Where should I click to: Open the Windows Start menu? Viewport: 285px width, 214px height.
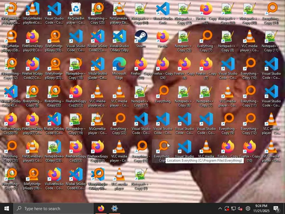[7, 208]
